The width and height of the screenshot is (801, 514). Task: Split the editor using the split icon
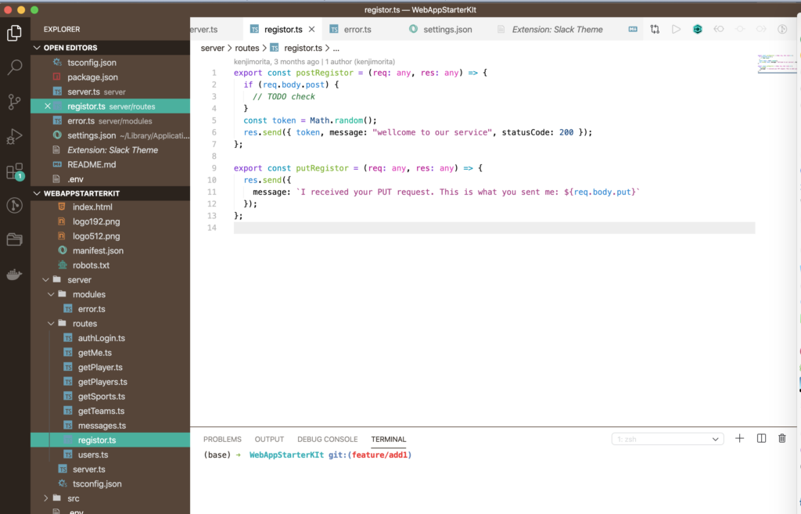[x=761, y=438]
